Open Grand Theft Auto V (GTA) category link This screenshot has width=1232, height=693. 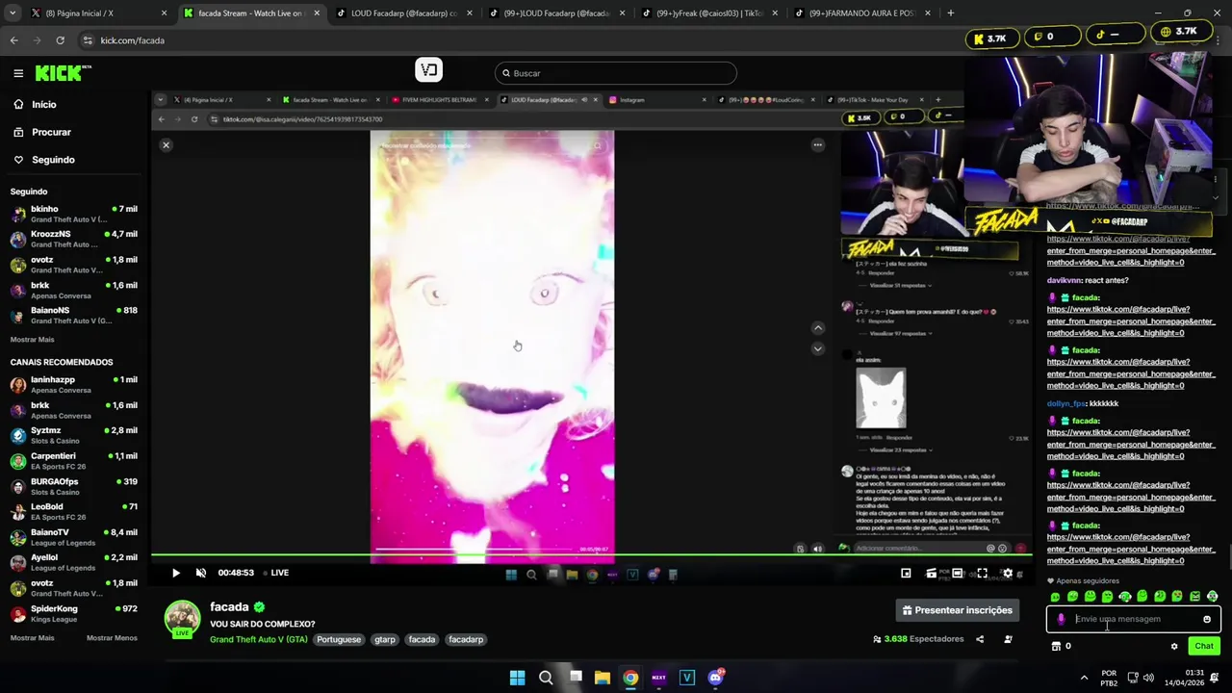258,639
